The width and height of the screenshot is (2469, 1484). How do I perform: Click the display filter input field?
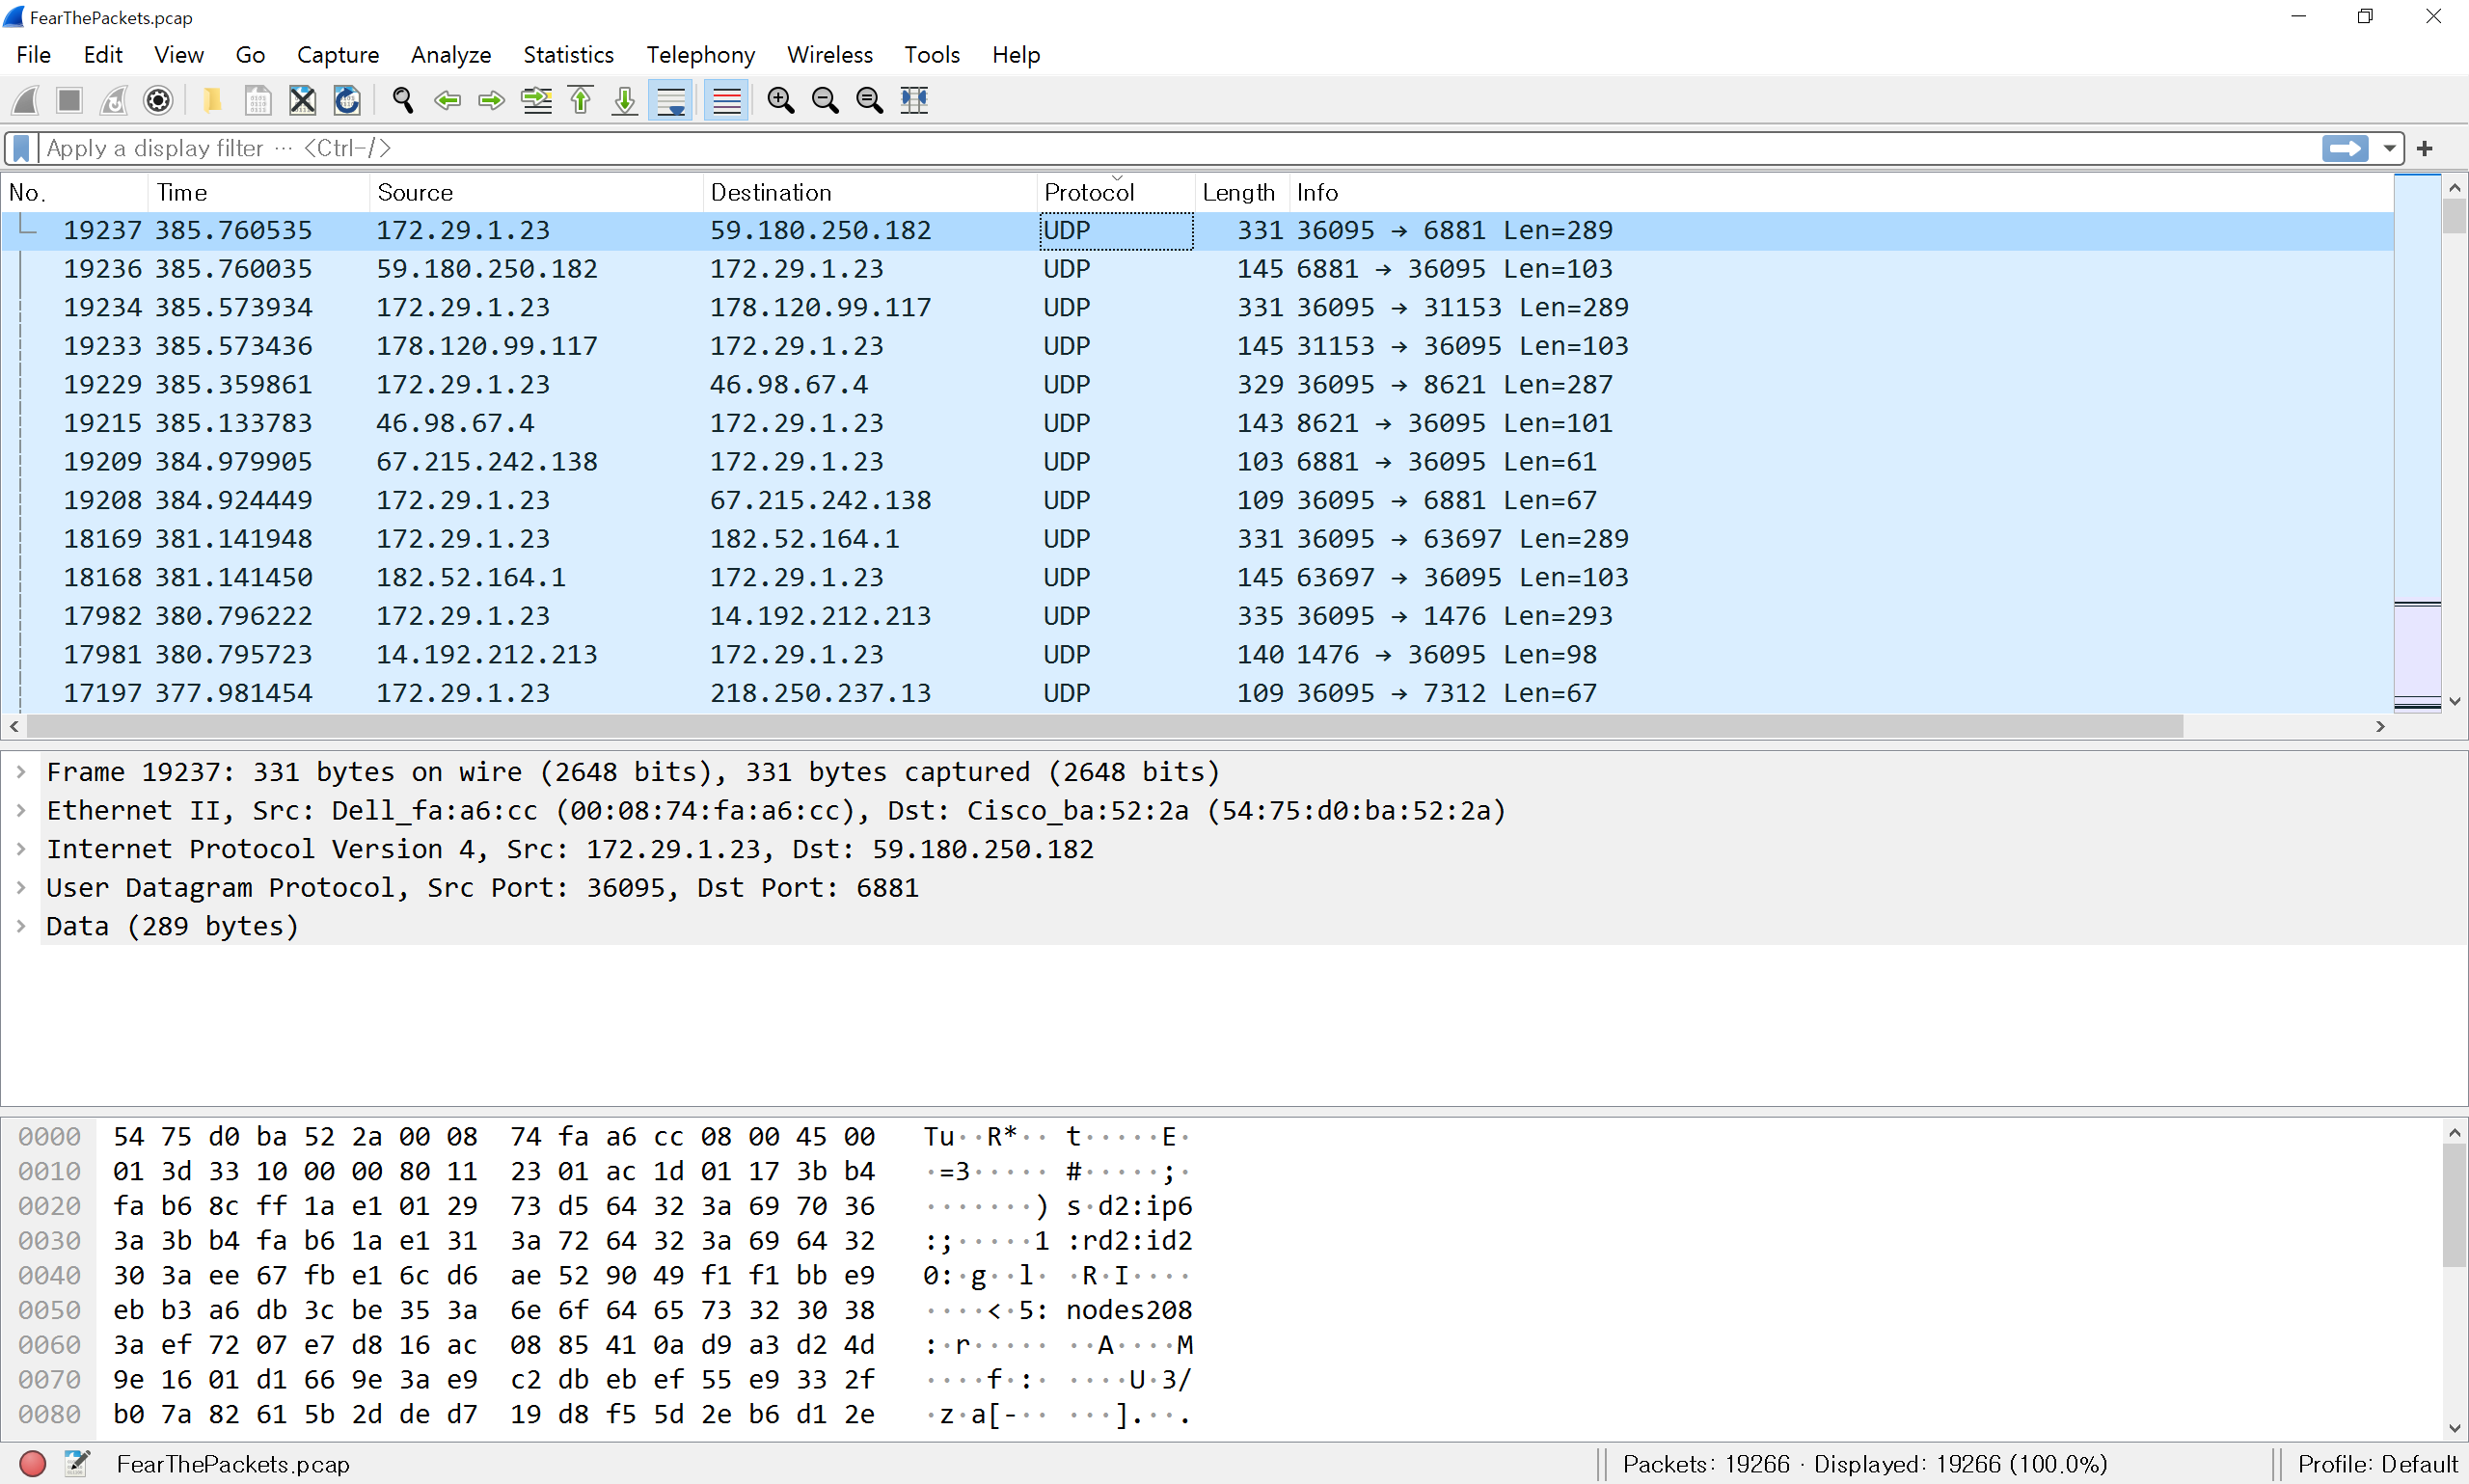(x=1100, y=148)
